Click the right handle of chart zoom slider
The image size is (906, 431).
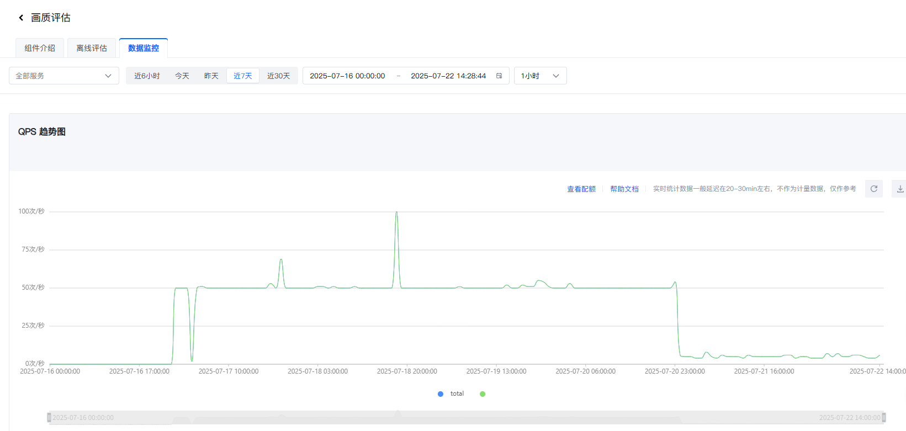pos(883,418)
